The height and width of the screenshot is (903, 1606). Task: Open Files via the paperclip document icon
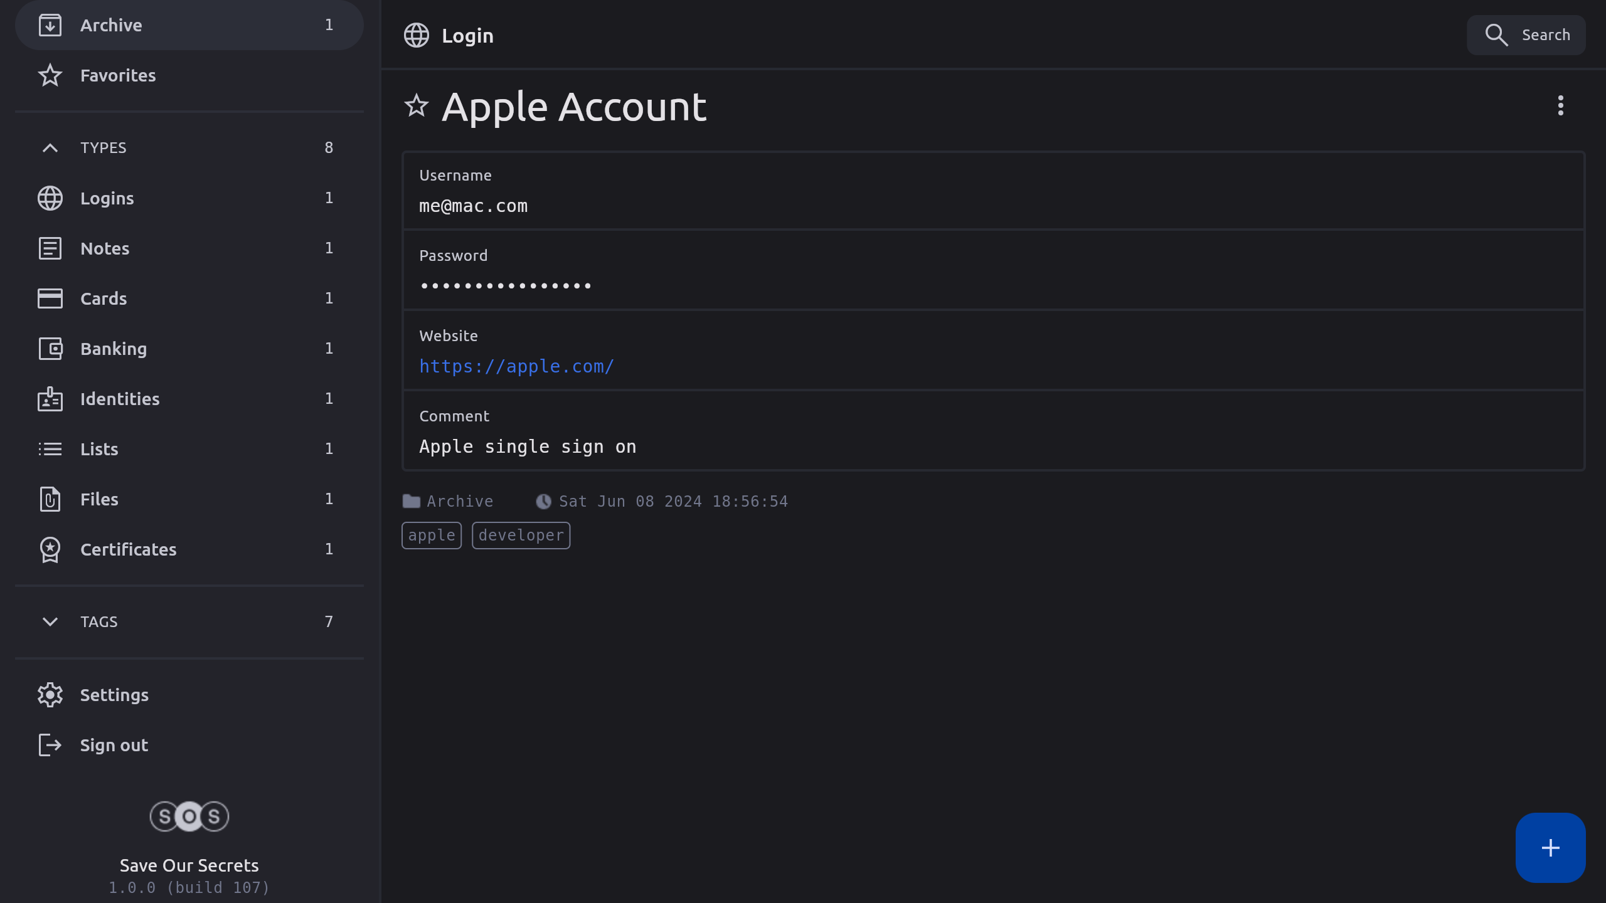coord(50,499)
